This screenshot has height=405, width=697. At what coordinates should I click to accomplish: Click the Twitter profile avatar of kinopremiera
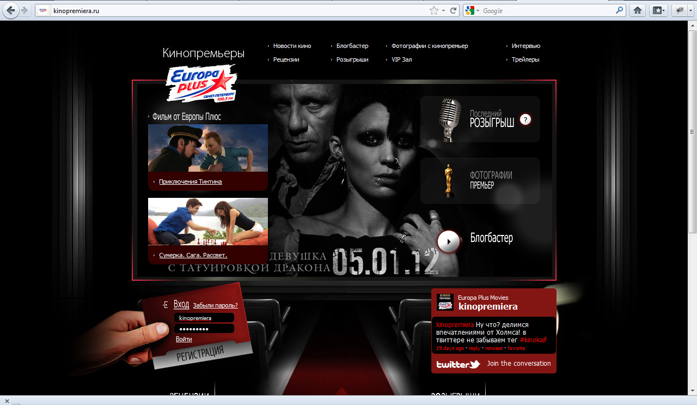(x=445, y=303)
